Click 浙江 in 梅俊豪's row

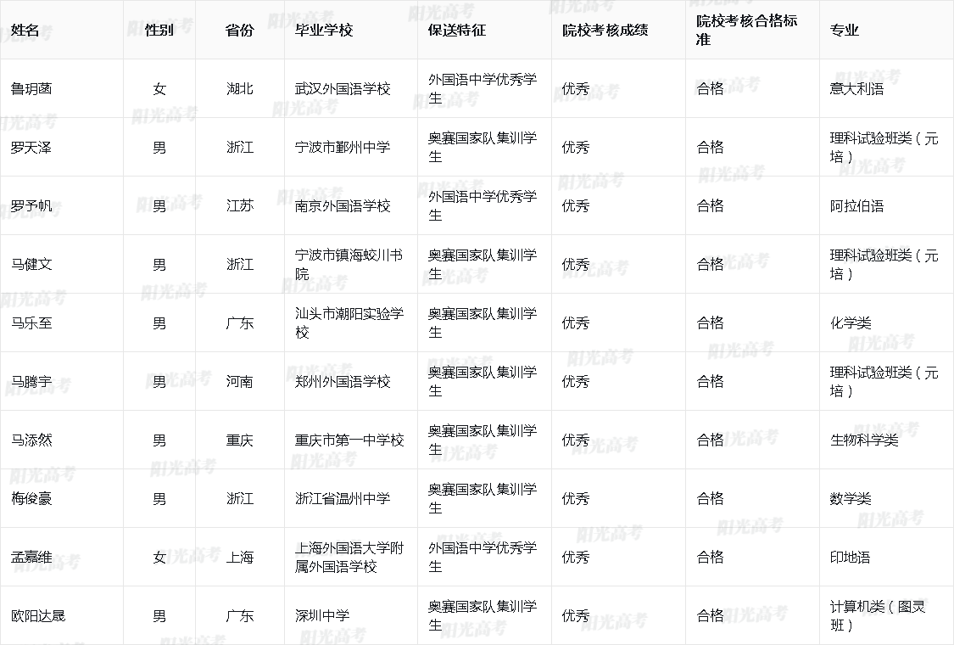(240, 499)
